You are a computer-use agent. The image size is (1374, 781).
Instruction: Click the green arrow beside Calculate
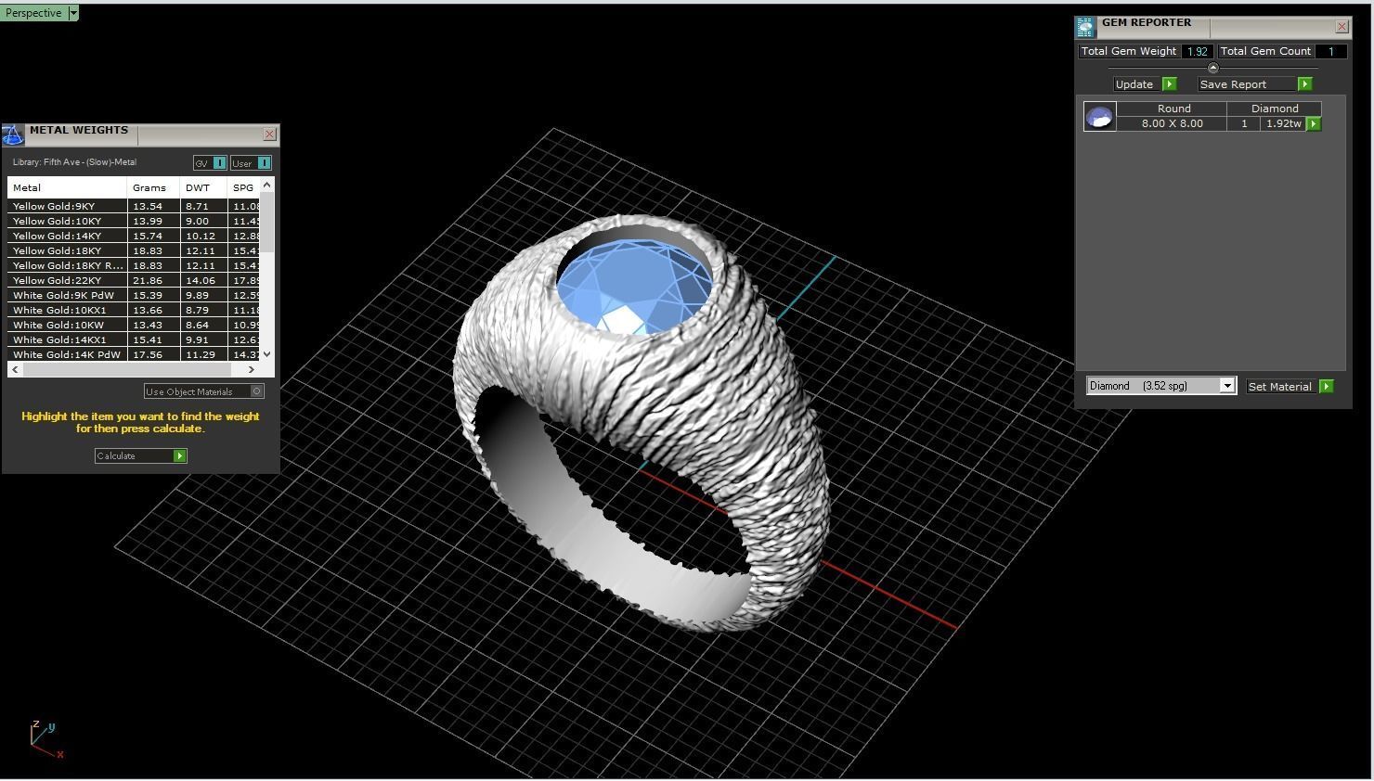click(180, 455)
